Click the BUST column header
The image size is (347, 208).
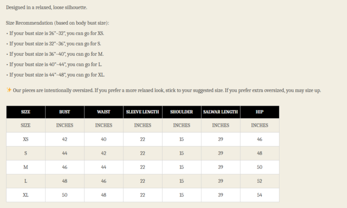64,112
